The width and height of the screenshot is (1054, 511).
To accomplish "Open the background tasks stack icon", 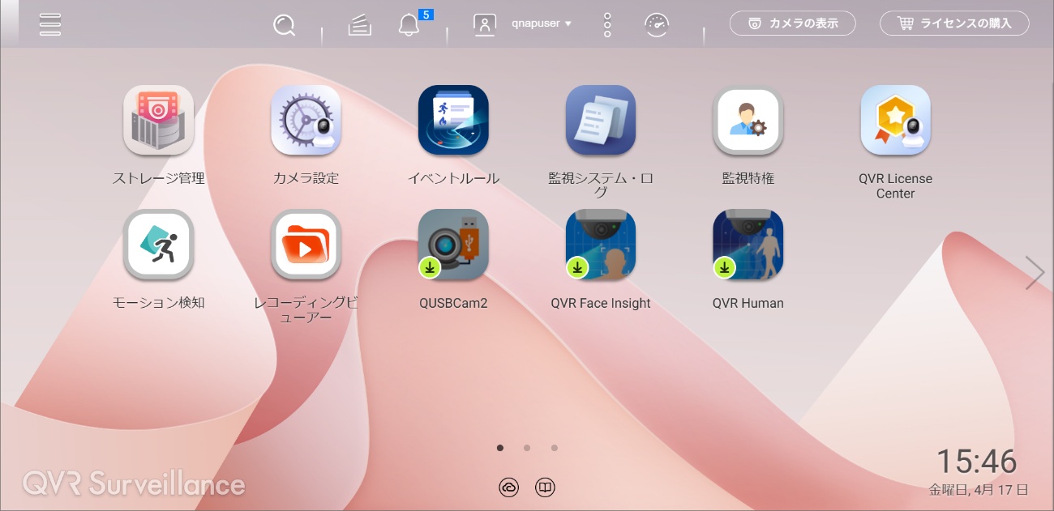I will coord(360,25).
